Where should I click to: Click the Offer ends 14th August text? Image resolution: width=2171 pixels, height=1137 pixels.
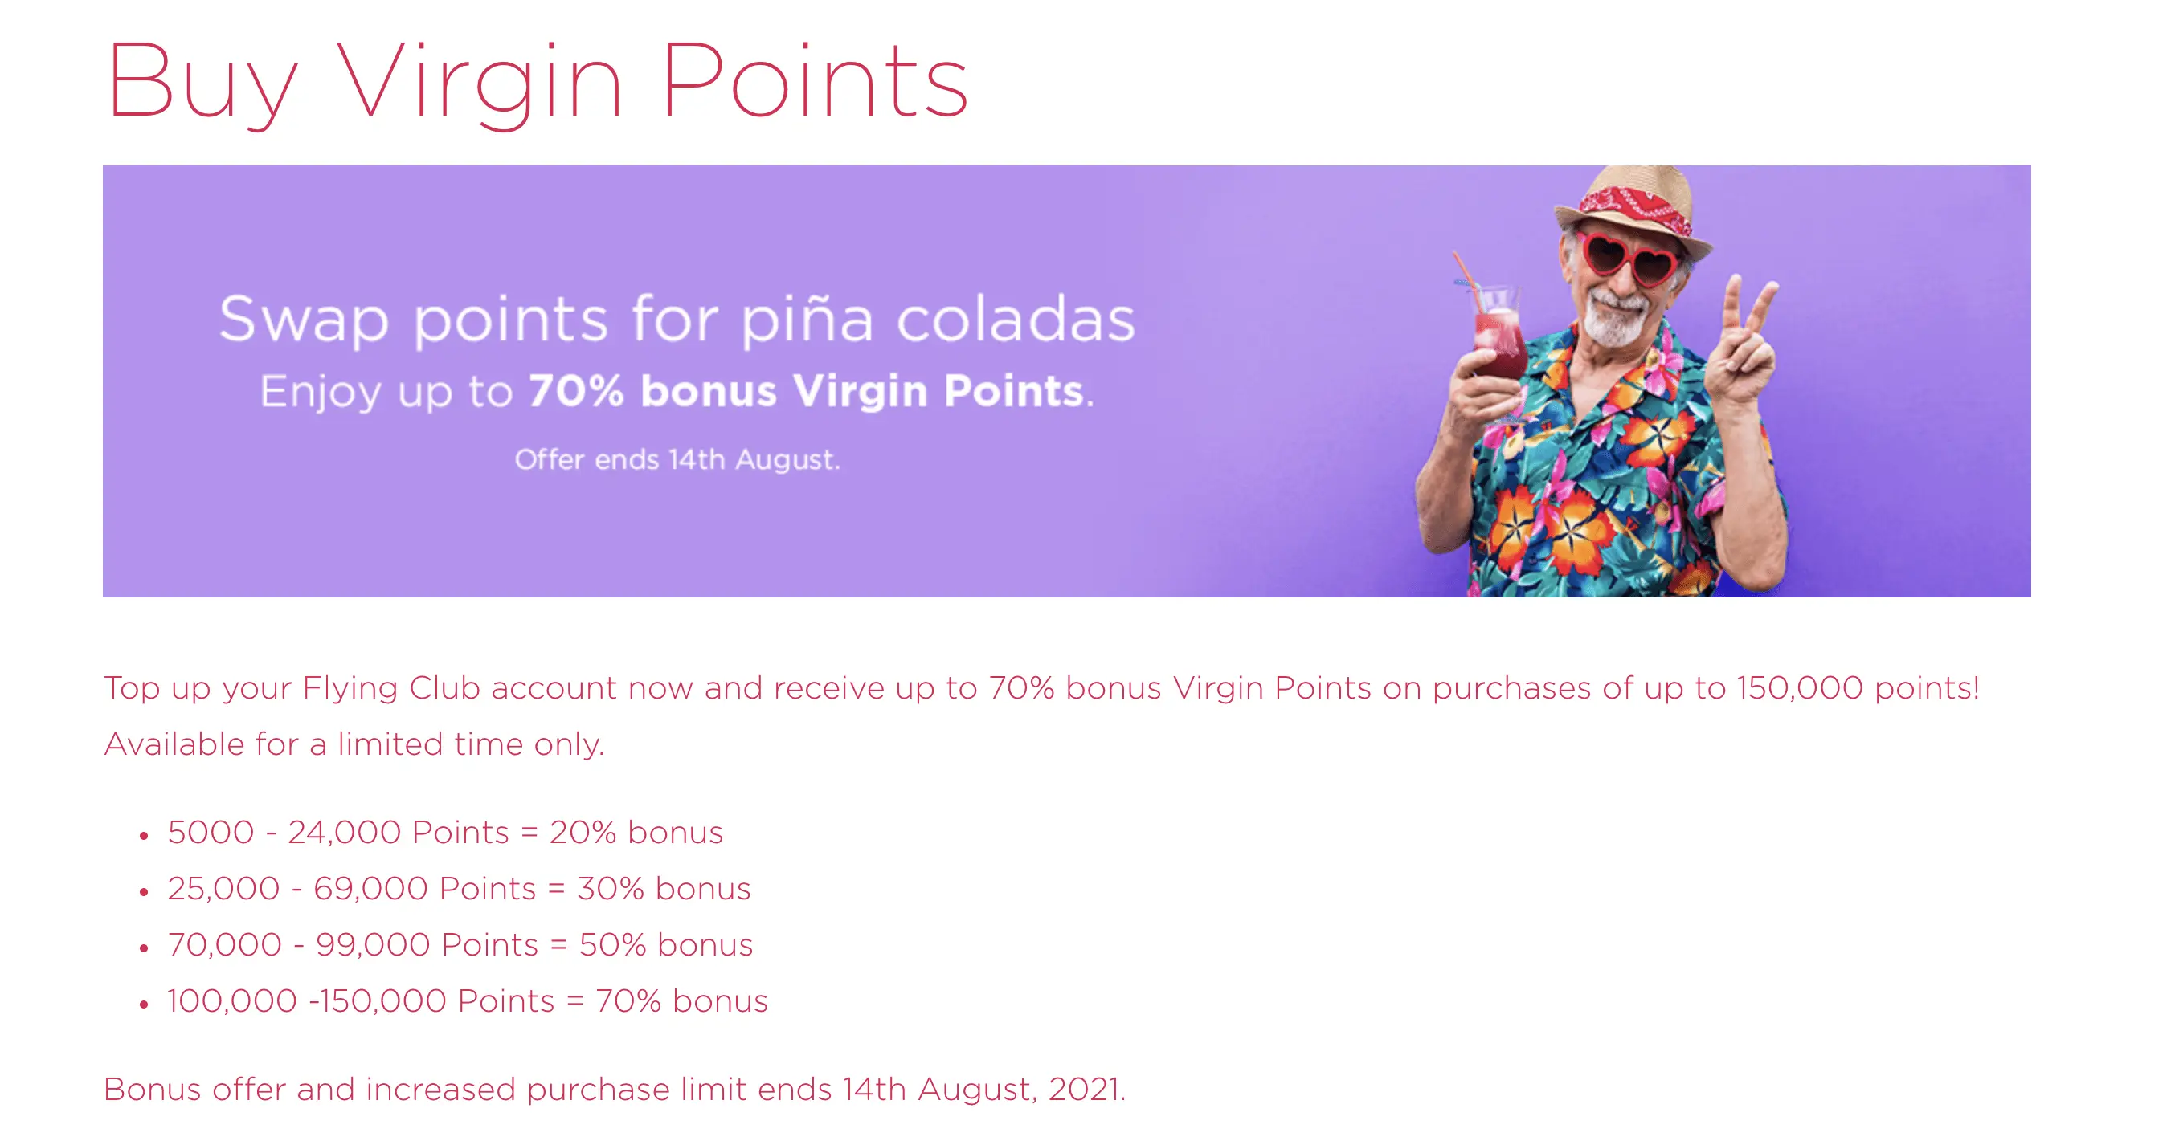tap(677, 460)
